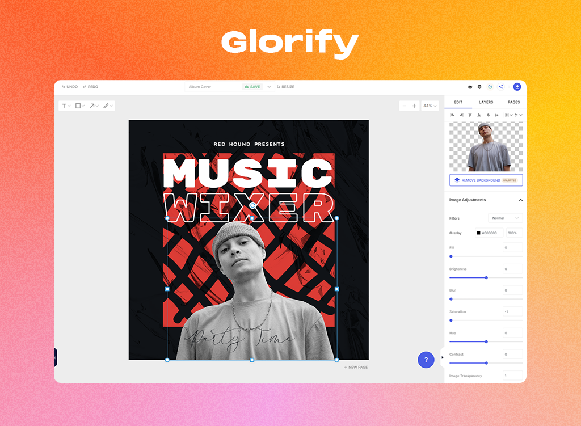Expand the left sidebar handle
The height and width of the screenshot is (426, 581).
56,357
